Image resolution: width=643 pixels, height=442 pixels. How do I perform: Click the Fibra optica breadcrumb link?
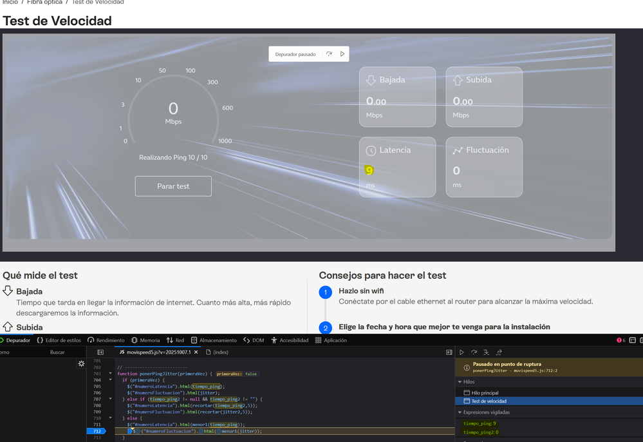[x=44, y=3]
